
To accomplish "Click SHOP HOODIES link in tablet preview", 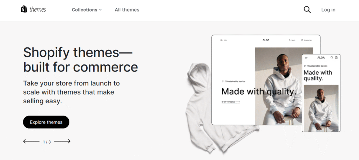I will (x=231, y=102).
